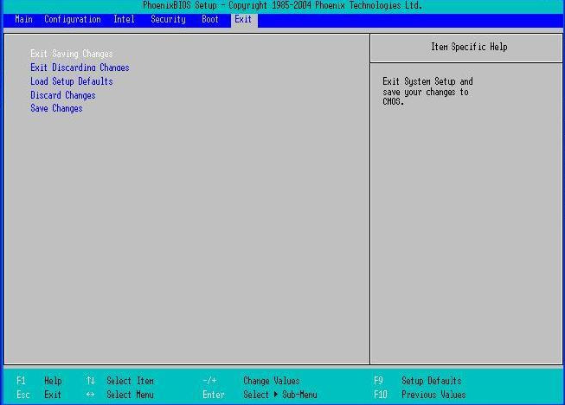Click the F10 key label
Image resolution: width=565 pixels, height=405 pixels.
tap(381, 395)
